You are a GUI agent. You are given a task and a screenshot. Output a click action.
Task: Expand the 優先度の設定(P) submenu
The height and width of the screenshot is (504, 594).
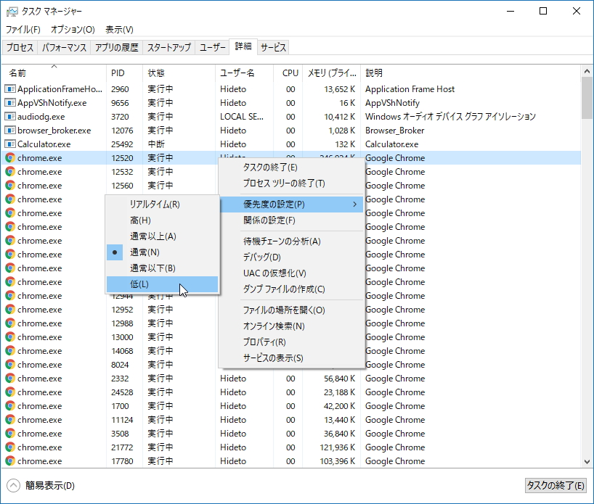(x=291, y=205)
